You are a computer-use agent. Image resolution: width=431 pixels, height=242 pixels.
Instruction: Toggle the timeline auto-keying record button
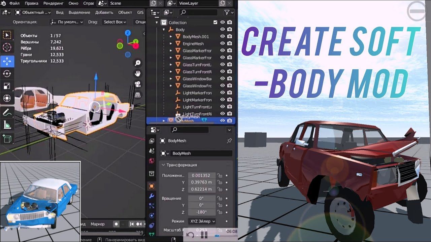tap(116, 224)
